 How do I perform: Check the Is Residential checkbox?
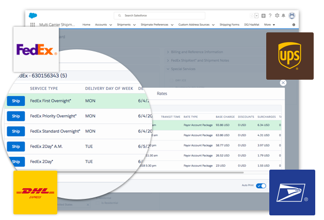tap(98, 203)
